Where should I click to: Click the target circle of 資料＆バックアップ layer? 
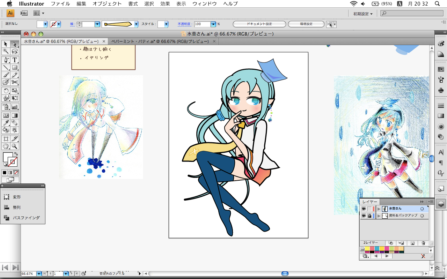[x=422, y=216]
